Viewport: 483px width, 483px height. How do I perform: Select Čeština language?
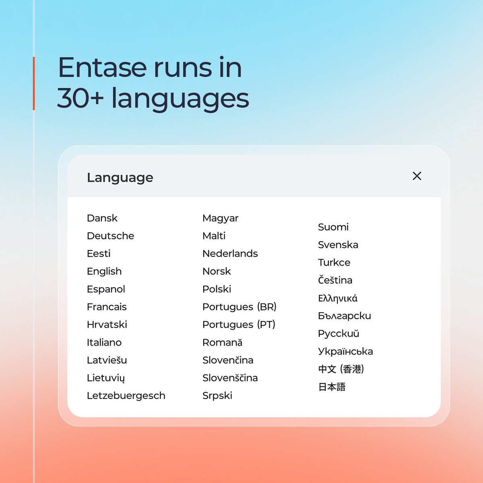tap(335, 280)
